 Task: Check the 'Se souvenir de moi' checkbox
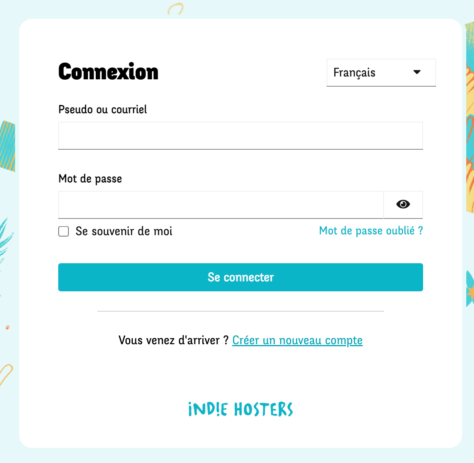[64, 231]
